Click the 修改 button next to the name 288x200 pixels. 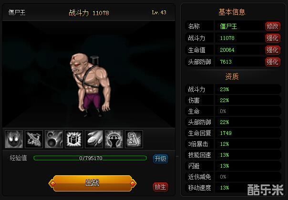tap(273, 26)
